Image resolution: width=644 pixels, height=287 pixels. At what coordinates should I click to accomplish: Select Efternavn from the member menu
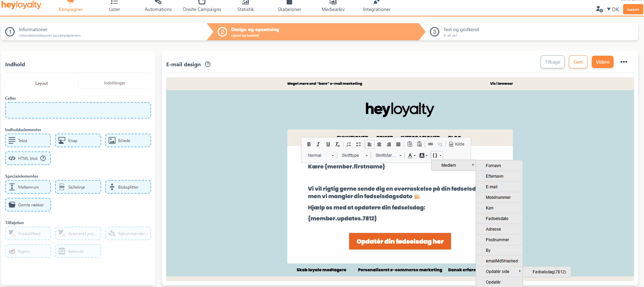point(499,176)
